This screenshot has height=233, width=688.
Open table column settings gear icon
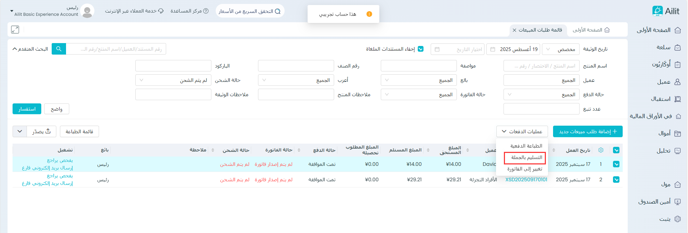point(601,150)
